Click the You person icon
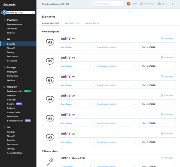The height and width of the screenshot is (167, 180). [4, 127]
